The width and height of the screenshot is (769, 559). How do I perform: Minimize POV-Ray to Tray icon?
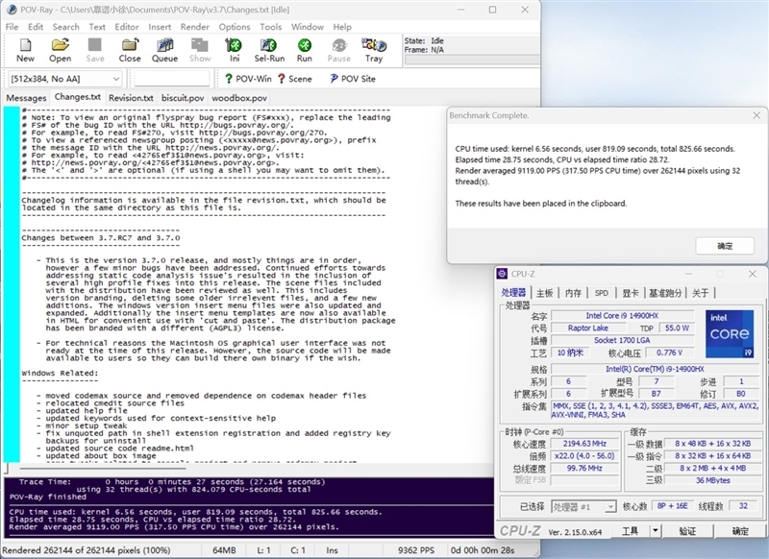pos(374,51)
